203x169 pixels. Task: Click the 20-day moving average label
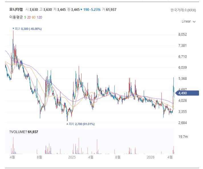(x=29, y=17)
